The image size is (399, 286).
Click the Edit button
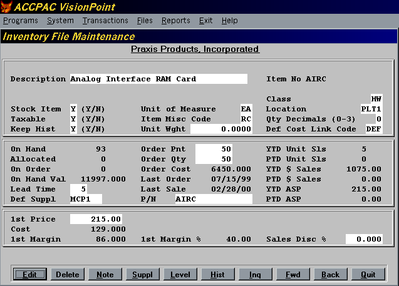click(30, 274)
